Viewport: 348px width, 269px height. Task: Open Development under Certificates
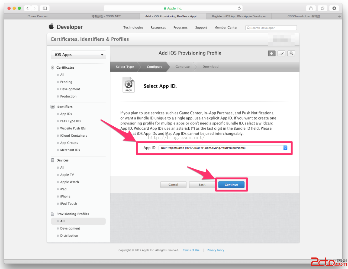pos(70,89)
